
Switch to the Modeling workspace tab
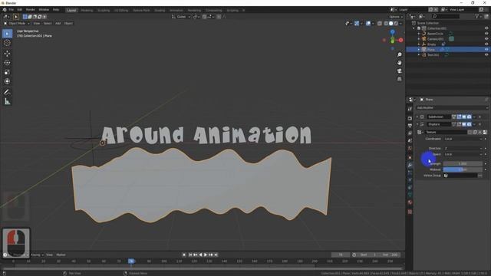pyautogui.click(x=87, y=10)
